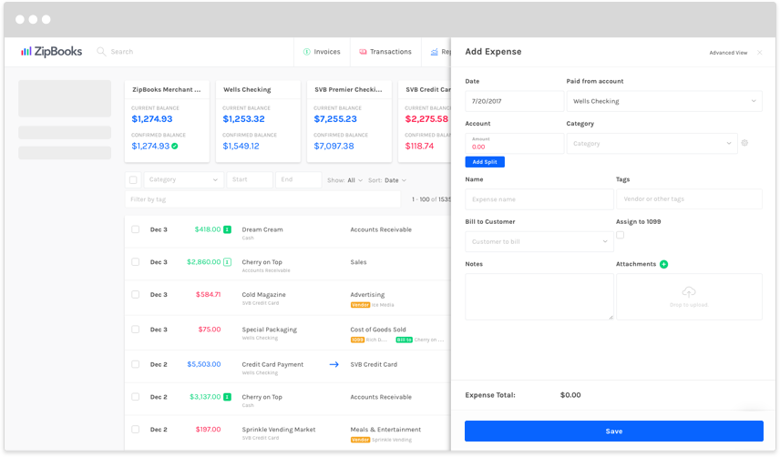
Task: Open the transactions Category filter dropdown
Action: coord(183,180)
